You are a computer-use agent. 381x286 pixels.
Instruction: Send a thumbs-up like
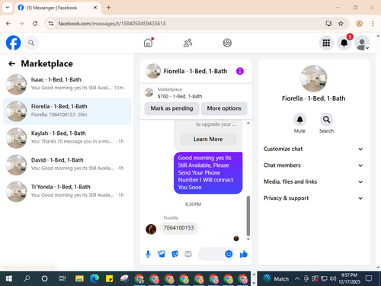[x=244, y=254]
